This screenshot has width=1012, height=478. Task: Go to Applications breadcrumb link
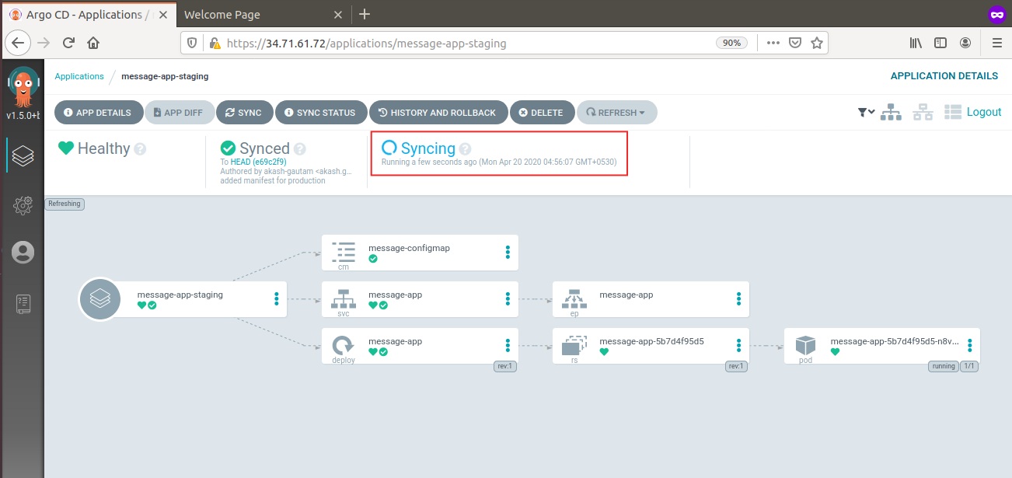pyautogui.click(x=79, y=76)
